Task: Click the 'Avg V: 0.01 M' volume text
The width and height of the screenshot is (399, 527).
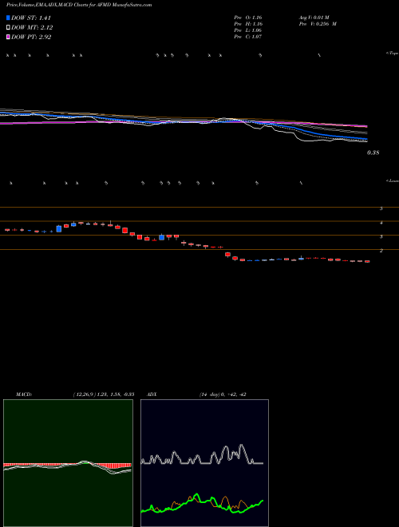Action: pos(314,18)
